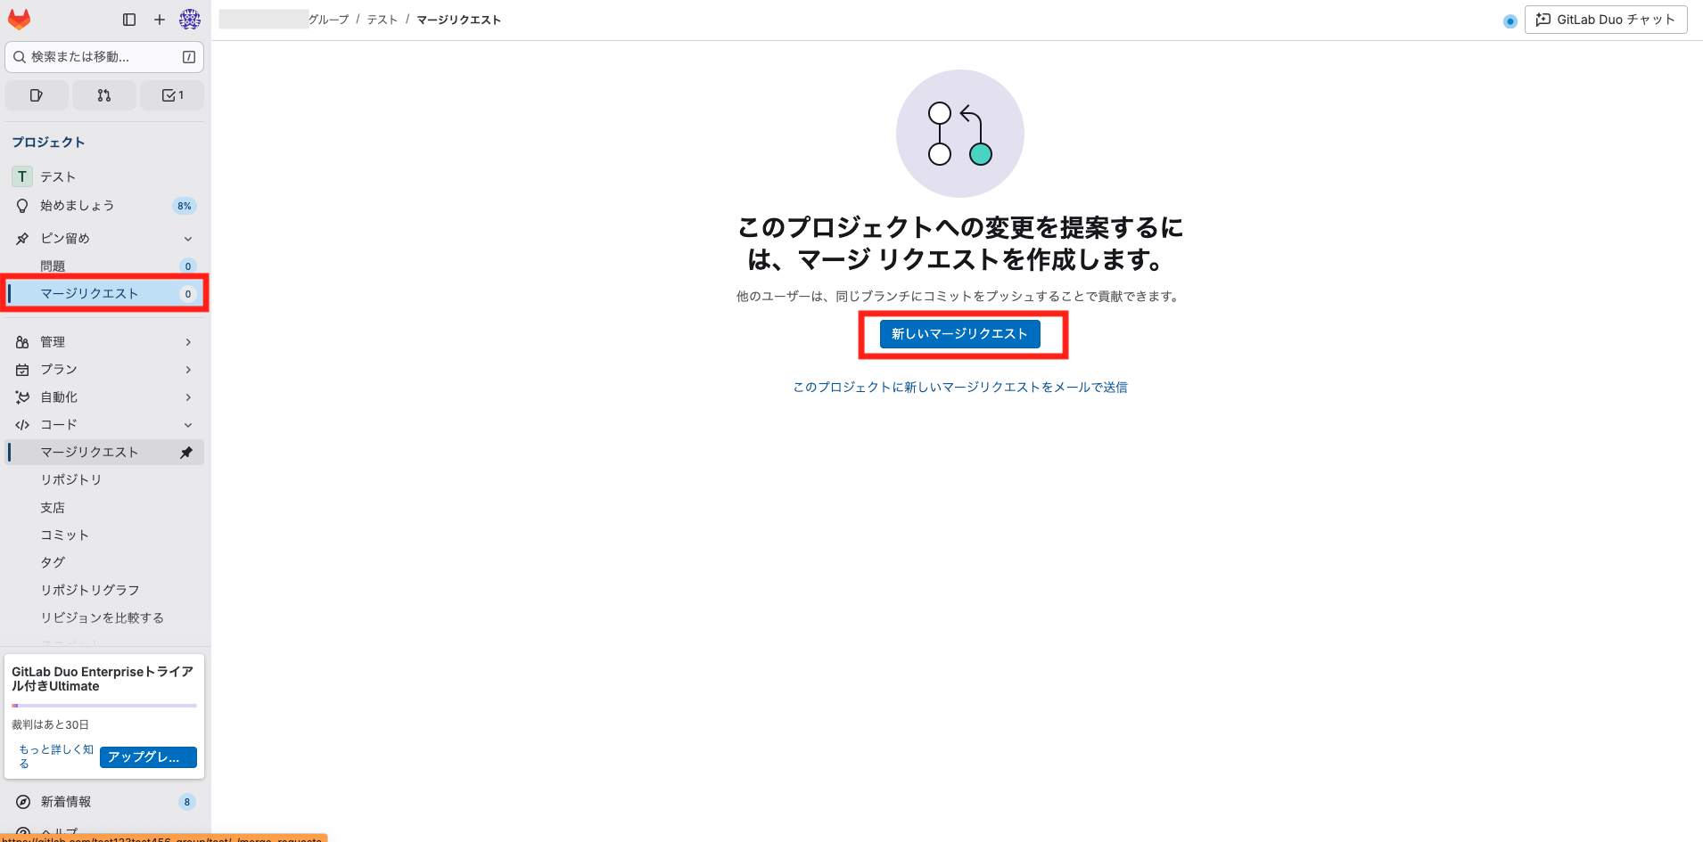Open リポジトリ in code section

click(104, 480)
